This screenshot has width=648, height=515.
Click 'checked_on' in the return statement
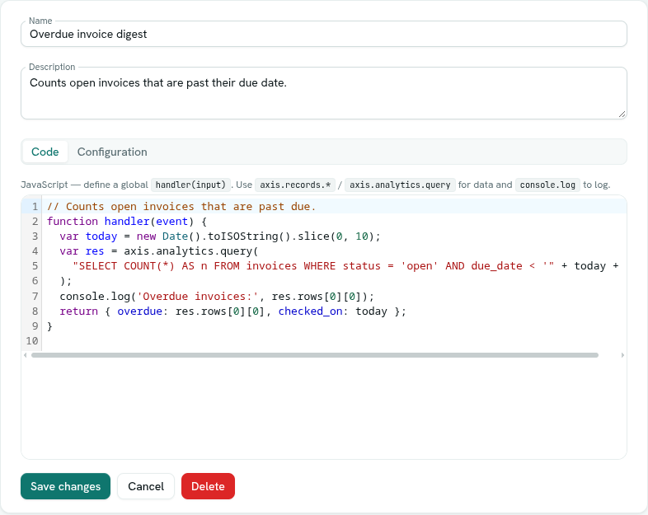coord(310,311)
